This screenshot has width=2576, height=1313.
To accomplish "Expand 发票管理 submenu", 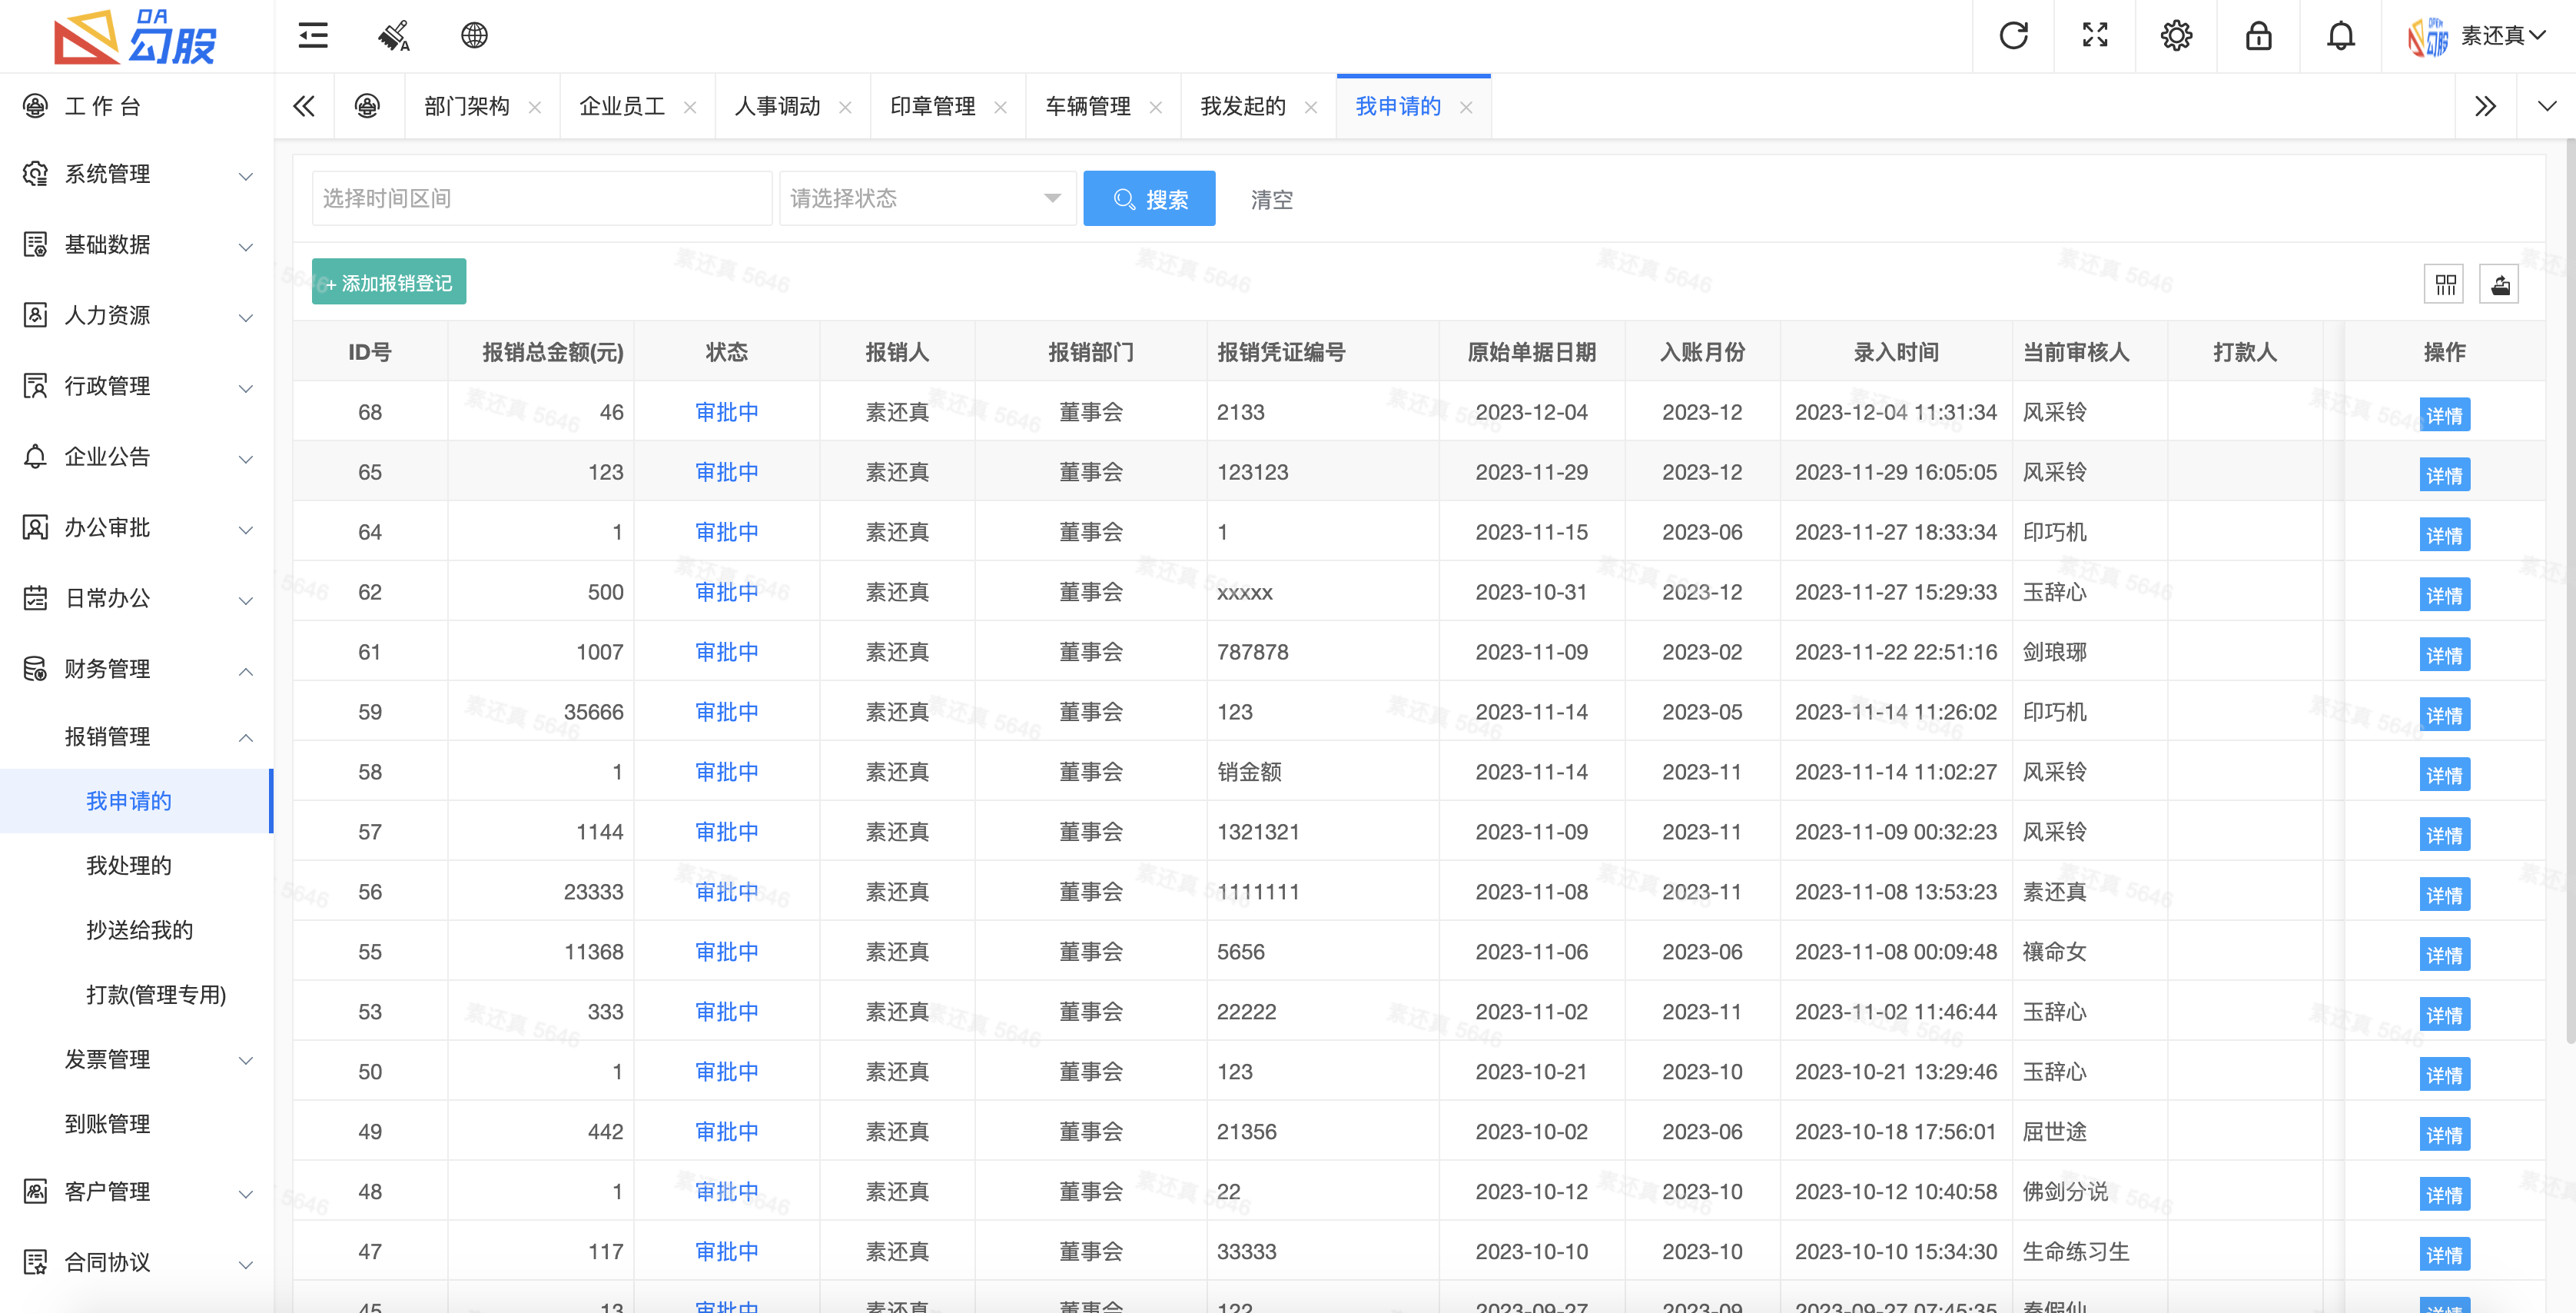I will click(x=136, y=1059).
